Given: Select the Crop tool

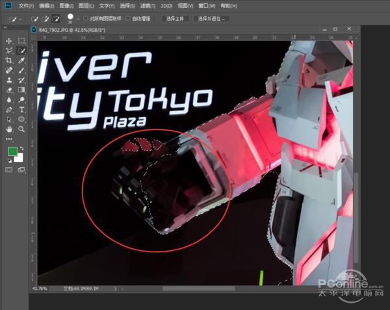Looking at the screenshot, I should (x=9, y=60).
